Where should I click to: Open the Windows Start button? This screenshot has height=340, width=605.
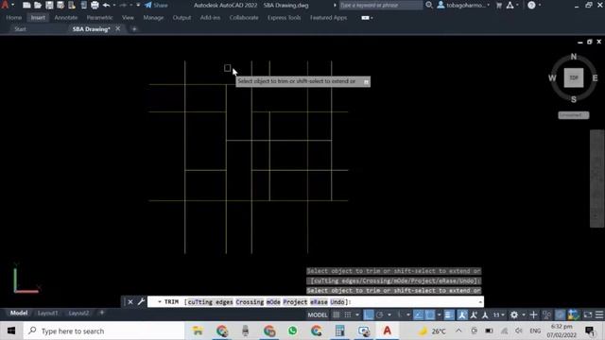click(x=11, y=331)
